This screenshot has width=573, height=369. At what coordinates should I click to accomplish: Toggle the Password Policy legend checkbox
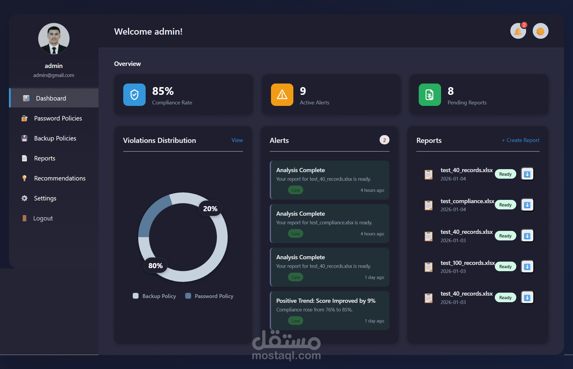coord(188,296)
